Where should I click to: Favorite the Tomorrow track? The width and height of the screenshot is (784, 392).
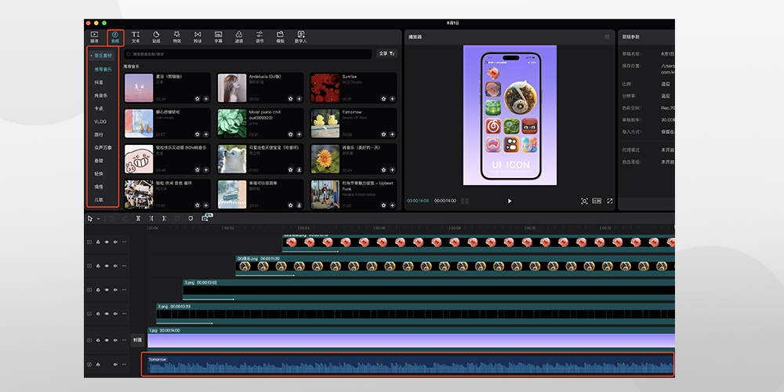pyautogui.click(x=383, y=134)
